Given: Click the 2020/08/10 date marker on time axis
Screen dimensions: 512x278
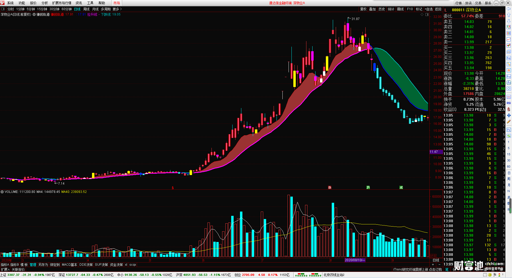Looking at the screenshot, I should (355, 260).
